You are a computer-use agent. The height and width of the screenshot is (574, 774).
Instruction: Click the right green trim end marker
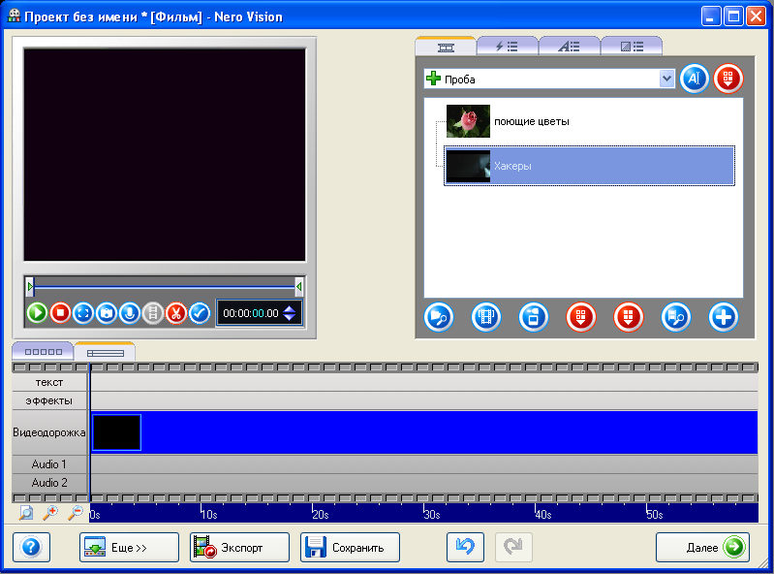298,286
